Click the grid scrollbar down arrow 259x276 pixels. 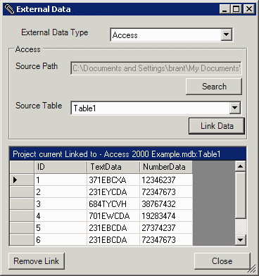[240, 240]
